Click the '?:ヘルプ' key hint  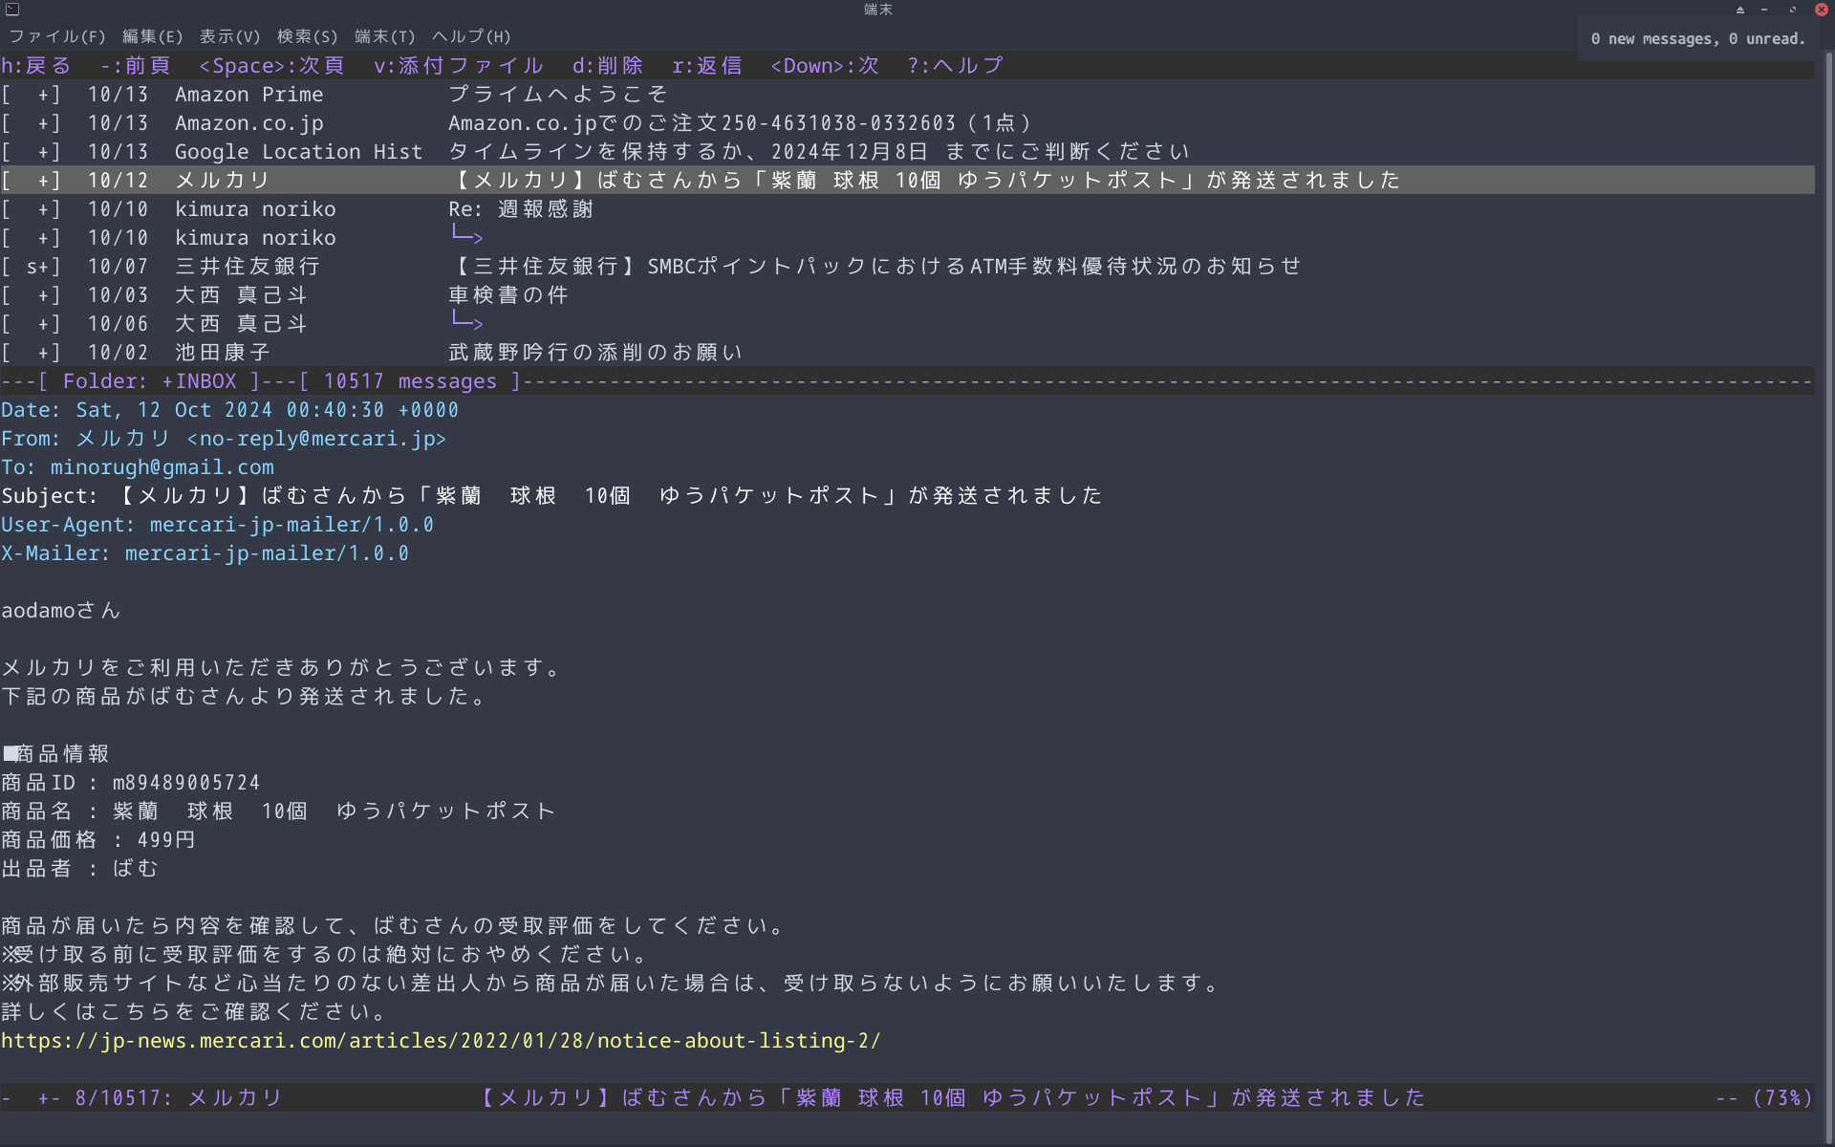[x=955, y=65]
